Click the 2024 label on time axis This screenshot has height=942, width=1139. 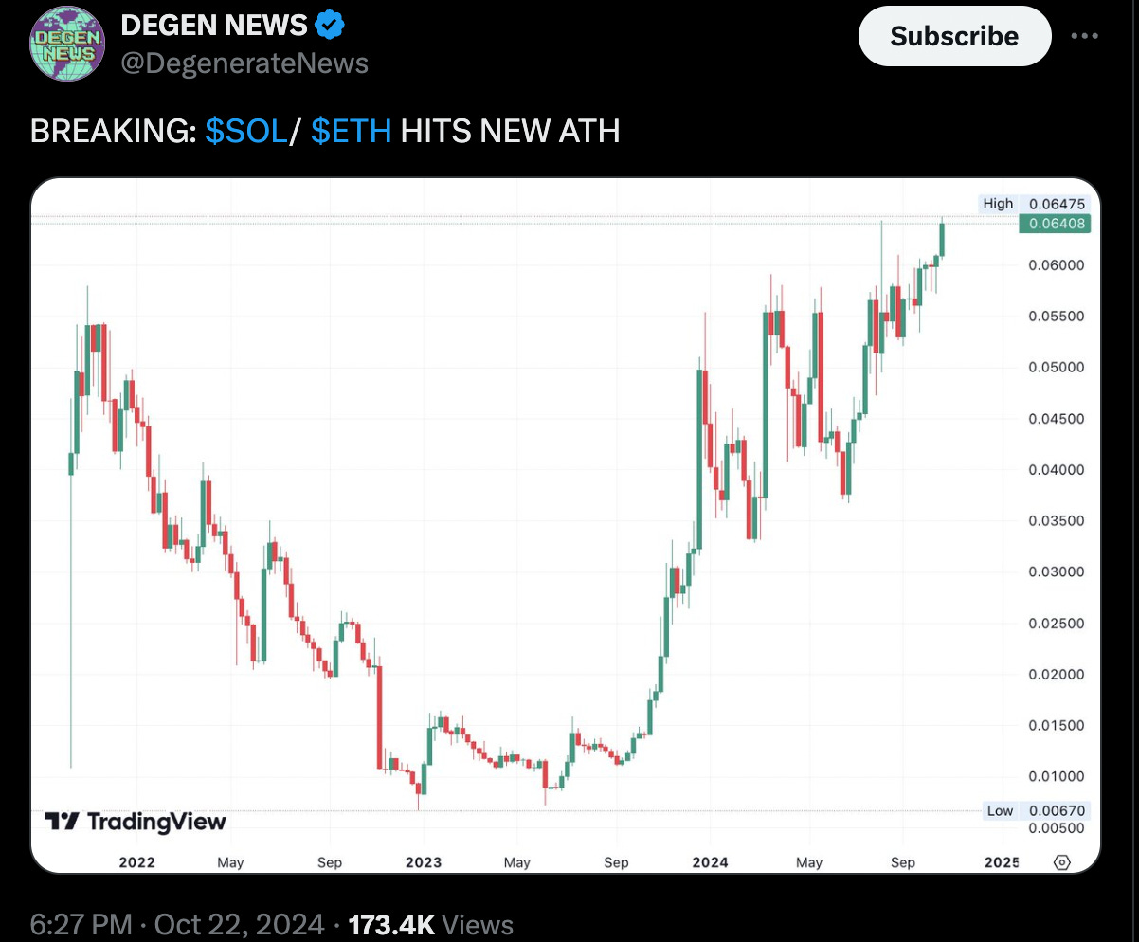[x=710, y=862]
